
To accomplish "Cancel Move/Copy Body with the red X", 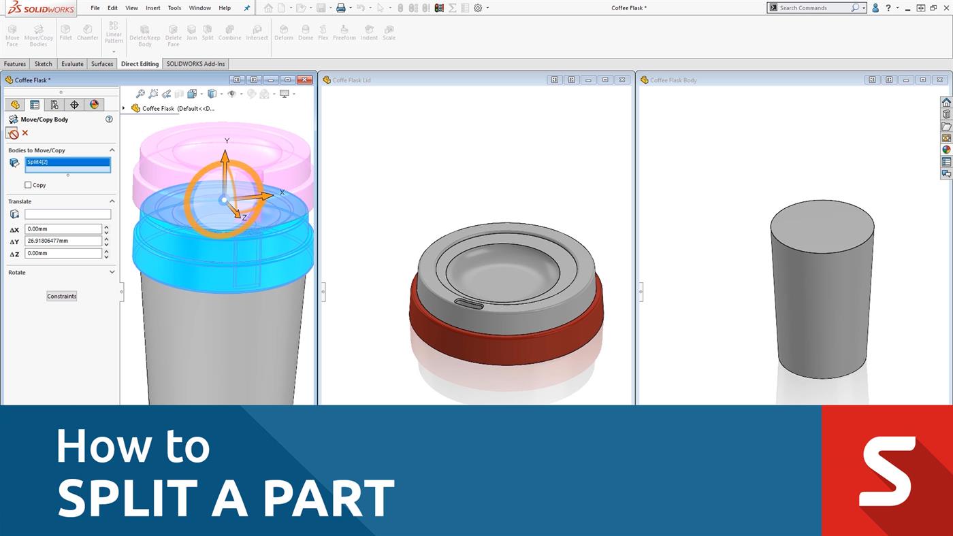I will (x=25, y=133).
